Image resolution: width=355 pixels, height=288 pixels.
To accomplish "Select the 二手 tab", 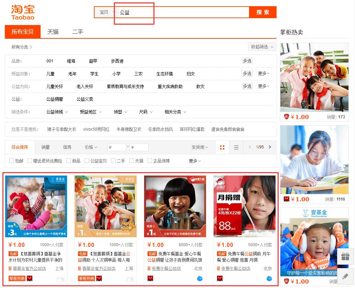I will click(78, 32).
